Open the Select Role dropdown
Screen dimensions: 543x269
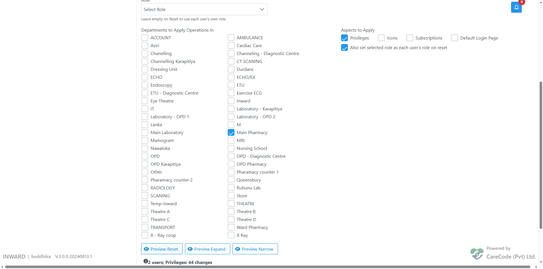click(204, 9)
